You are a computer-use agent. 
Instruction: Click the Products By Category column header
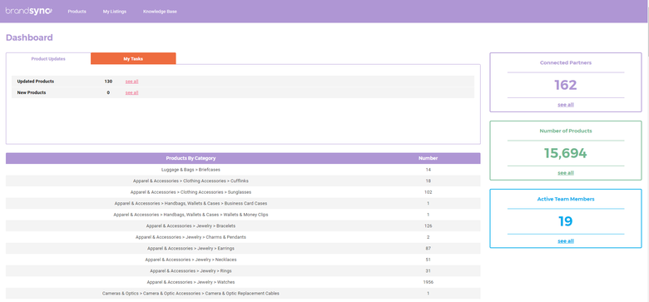point(191,158)
